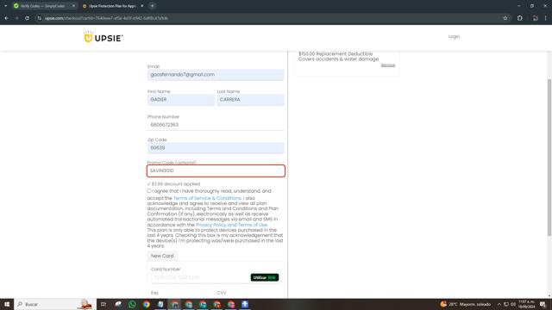552x310 pixels.
Task: Close the Upsie Protection Plan tab
Action: coord(141,6)
